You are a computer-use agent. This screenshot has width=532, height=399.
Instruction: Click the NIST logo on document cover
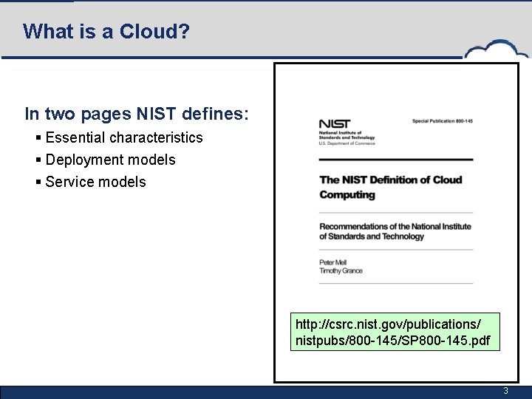coord(335,124)
